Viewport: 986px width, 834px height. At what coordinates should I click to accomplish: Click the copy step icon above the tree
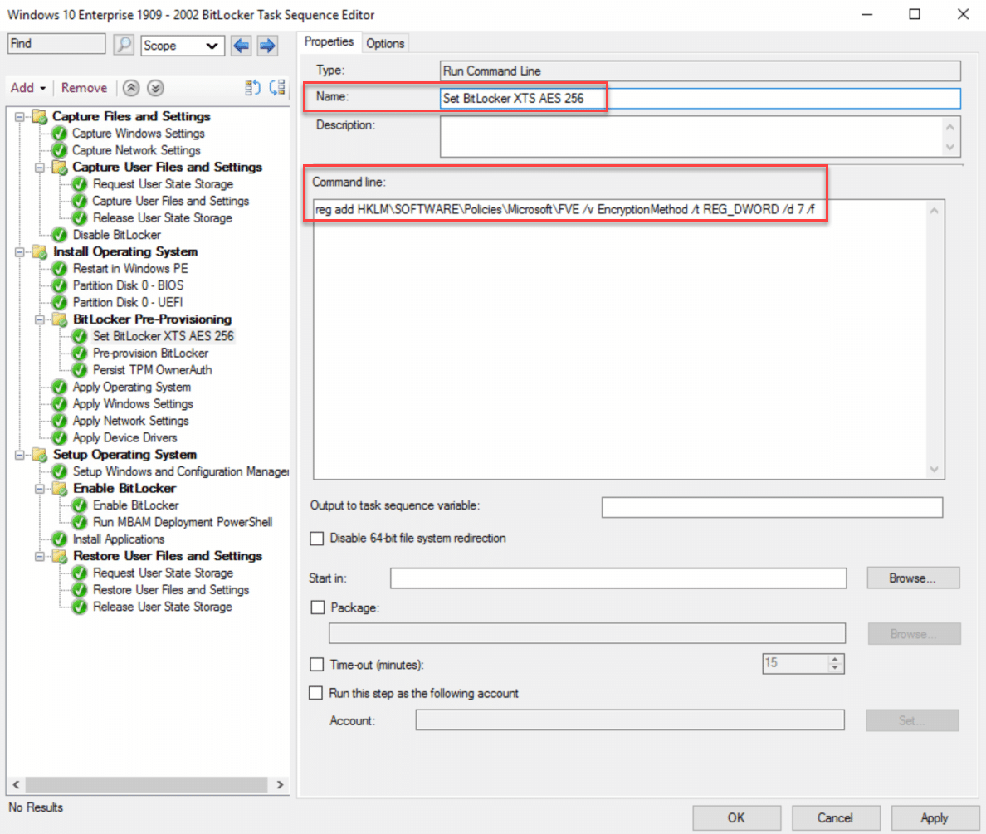(253, 87)
